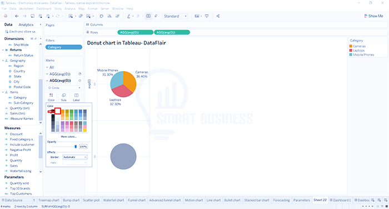389x209 pixels.
Task: Collapse the Returns table group
Action: (x=3, y=50)
